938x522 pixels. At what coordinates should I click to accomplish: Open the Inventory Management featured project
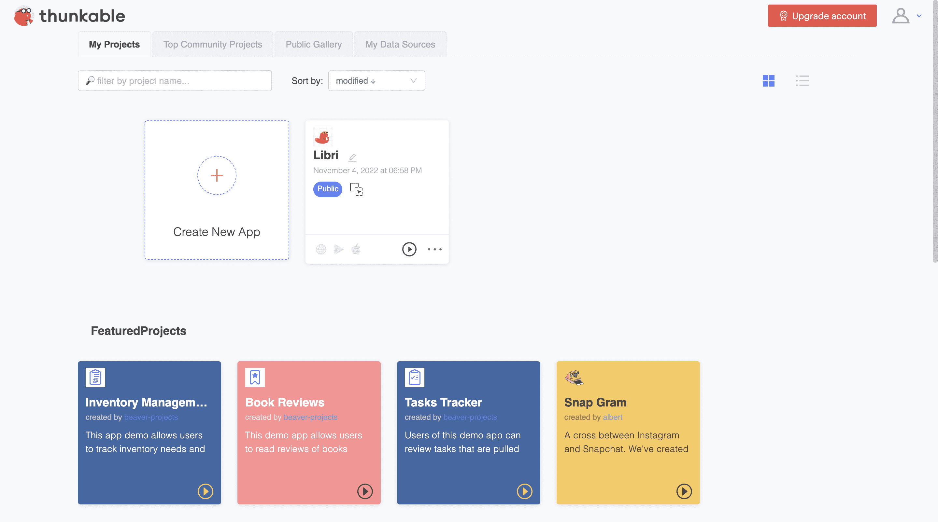(146, 402)
